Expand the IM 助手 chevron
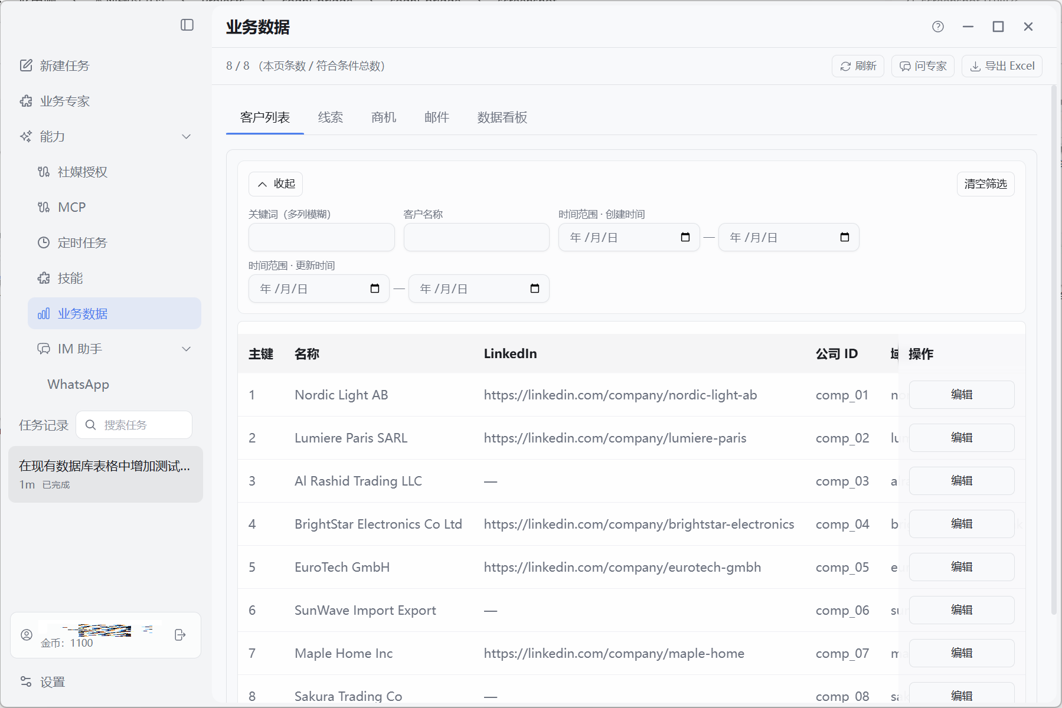 tap(187, 349)
